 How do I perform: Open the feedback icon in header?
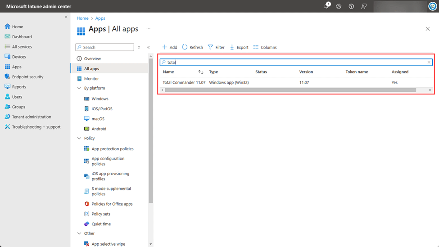point(364,6)
